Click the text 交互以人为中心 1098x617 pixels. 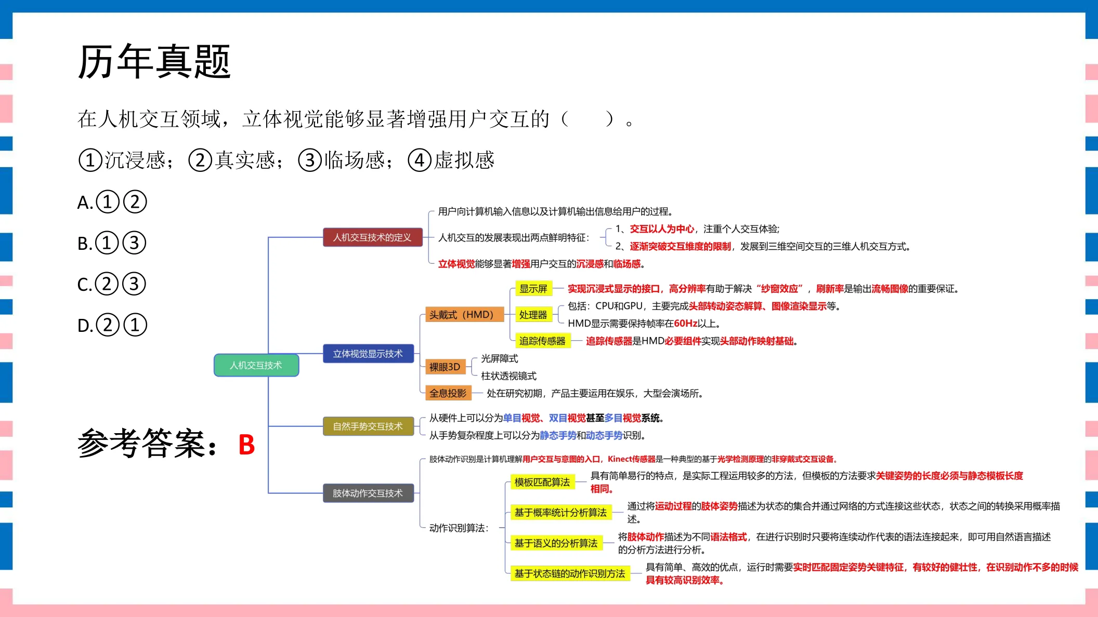(x=662, y=229)
